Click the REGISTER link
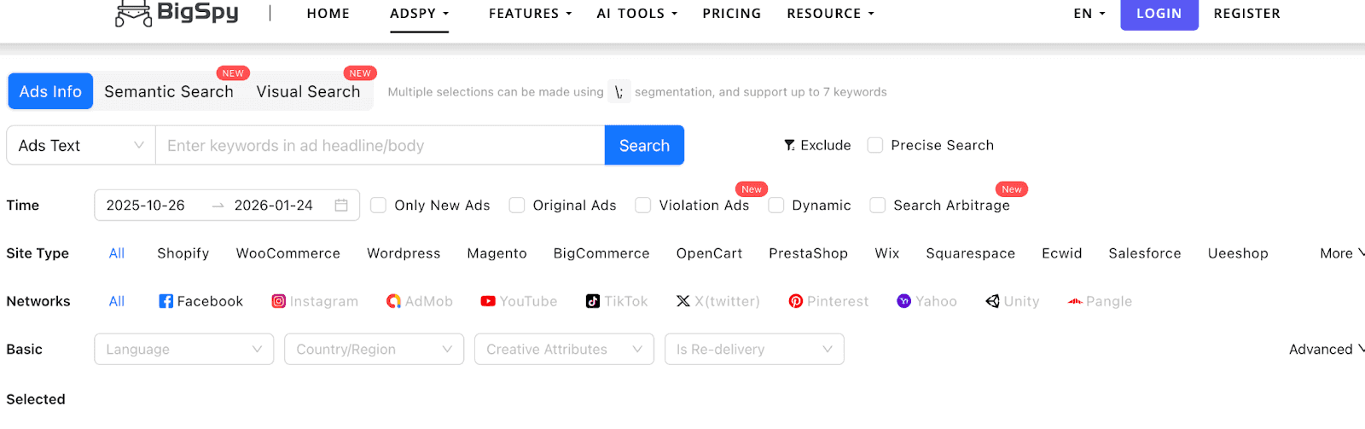 pos(1247,14)
